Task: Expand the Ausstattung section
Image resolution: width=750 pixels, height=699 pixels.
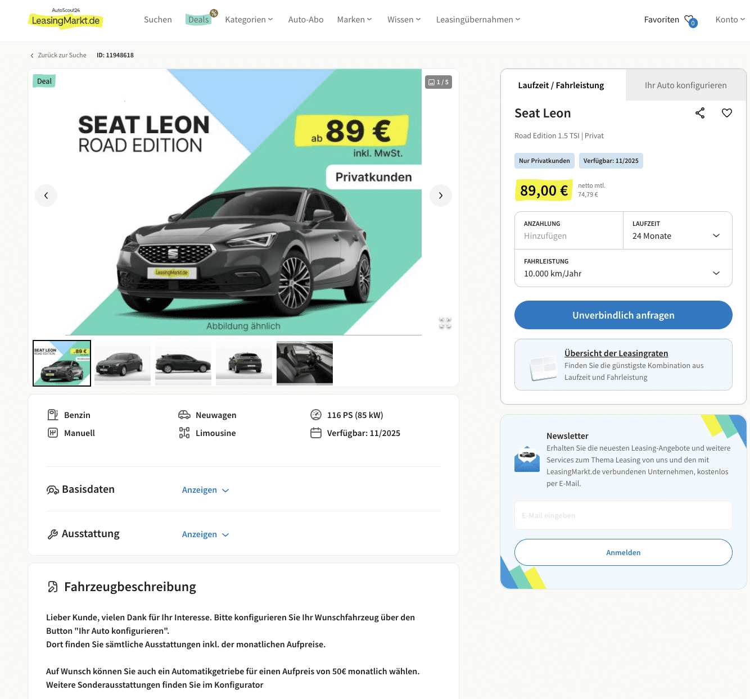Action: click(205, 534)
